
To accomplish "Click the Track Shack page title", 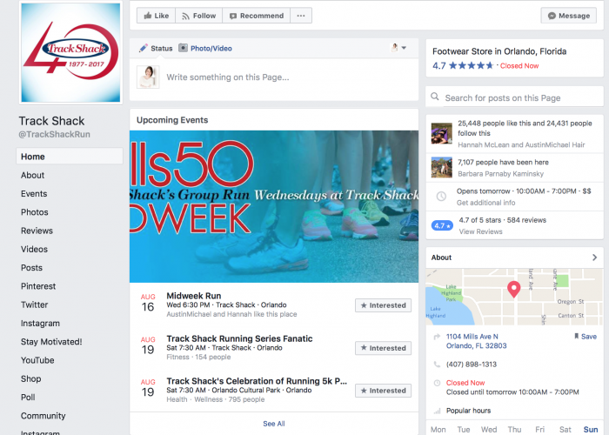I will coord(51,121).
